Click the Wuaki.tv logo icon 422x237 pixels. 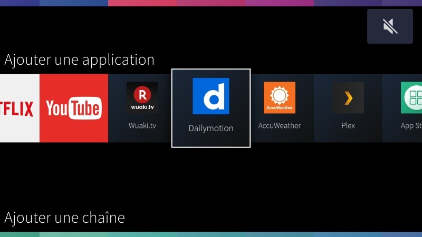[142, 97]
